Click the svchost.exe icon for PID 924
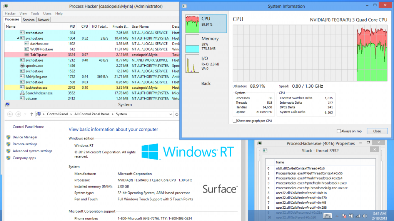This screenshot has width=394, height=221. pyautogui.click(x=22, y=33)
